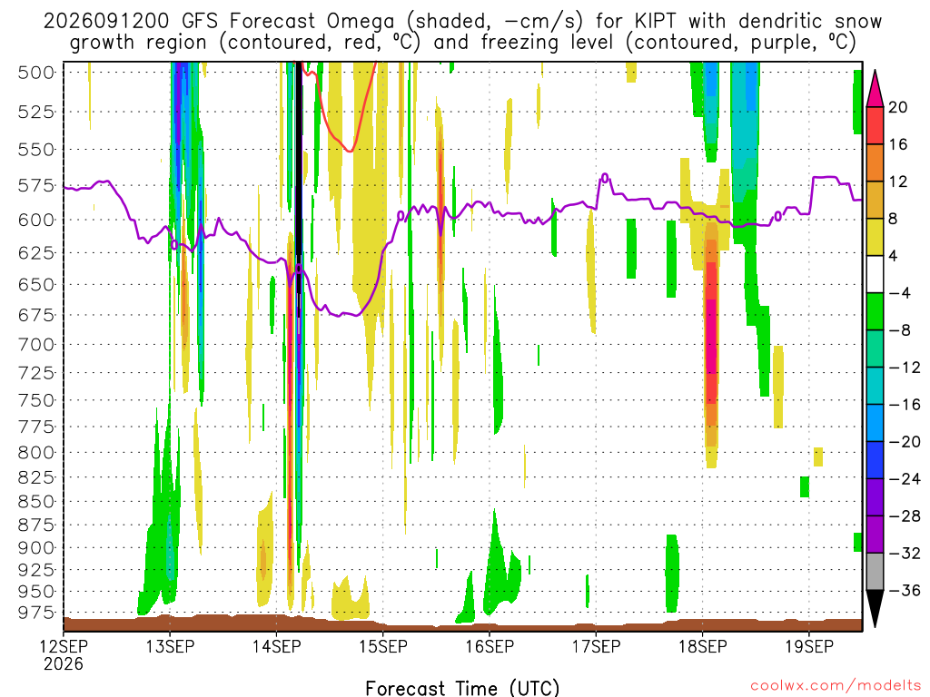
Task: Click the coolwx.com/modelts link
Action: click(x=836, y=686)
